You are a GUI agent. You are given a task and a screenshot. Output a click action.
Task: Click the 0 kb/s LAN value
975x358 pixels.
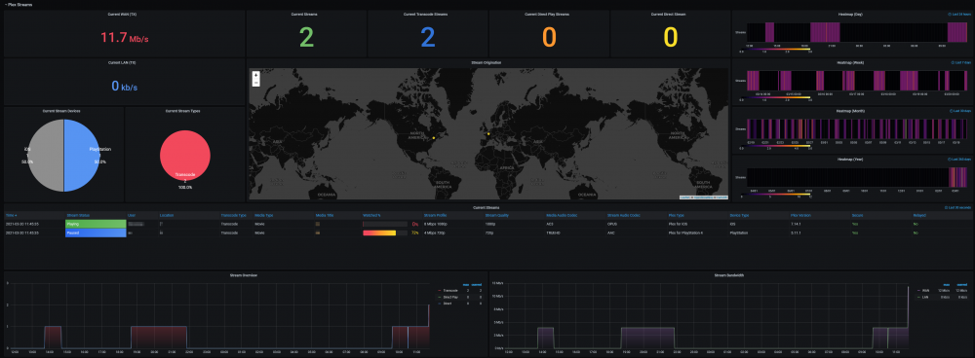125,87
